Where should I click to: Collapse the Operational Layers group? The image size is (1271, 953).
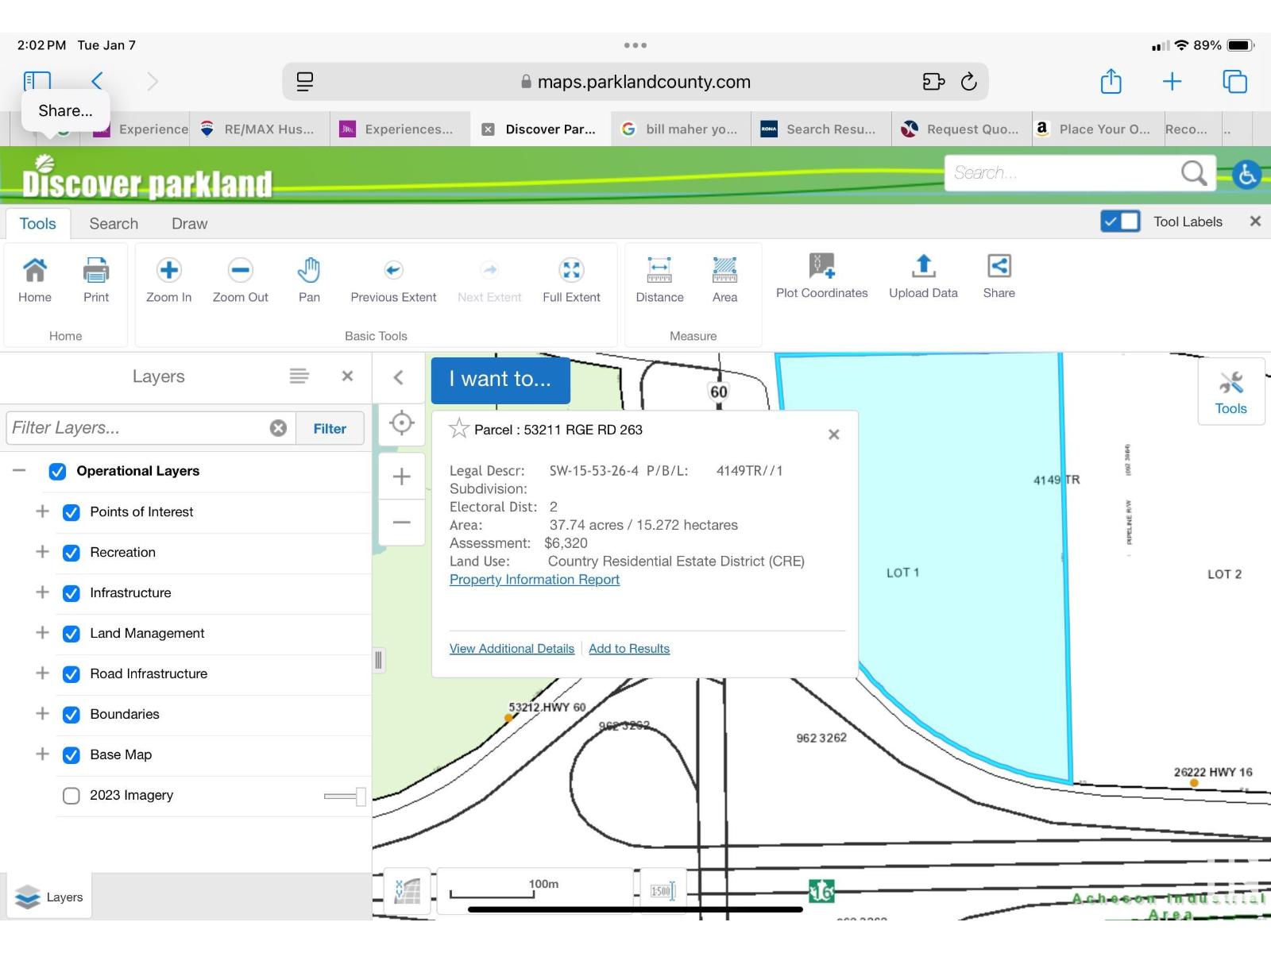[20, 471]
